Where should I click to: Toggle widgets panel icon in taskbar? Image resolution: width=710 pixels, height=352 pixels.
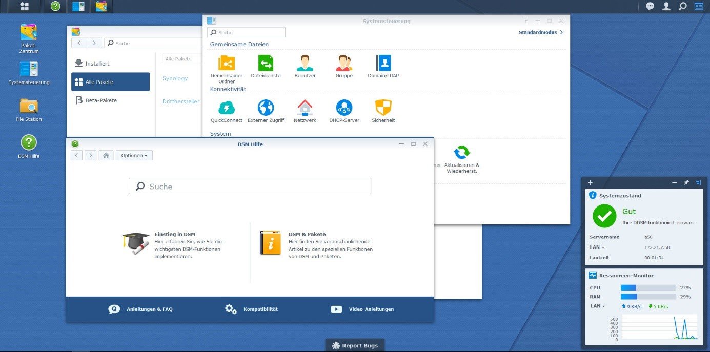pos(699,6)
